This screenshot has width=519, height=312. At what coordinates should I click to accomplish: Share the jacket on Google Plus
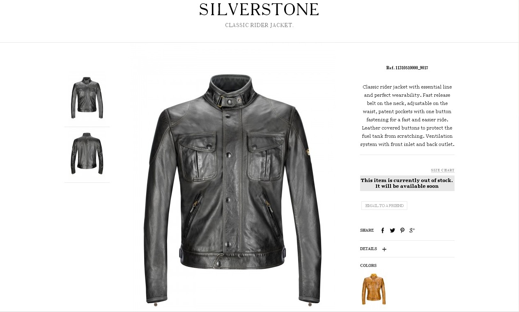[x=412, y=230]
